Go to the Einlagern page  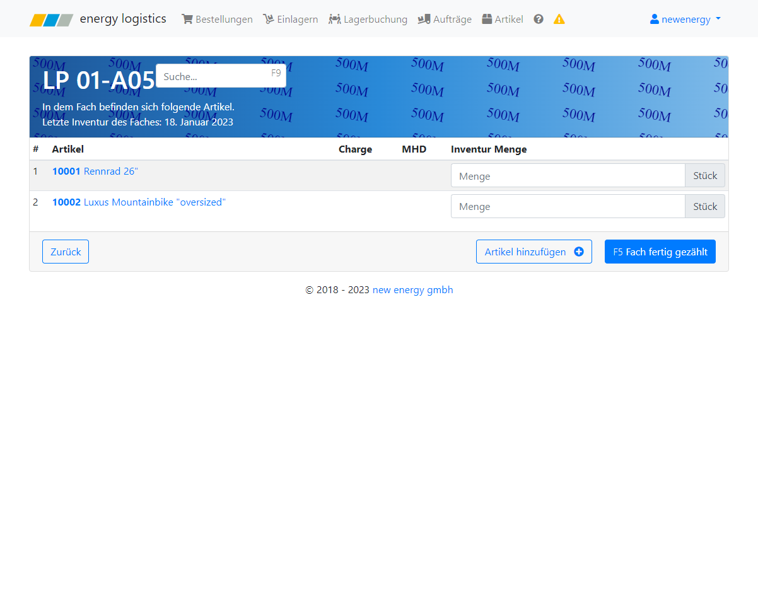tap(291, 20)
